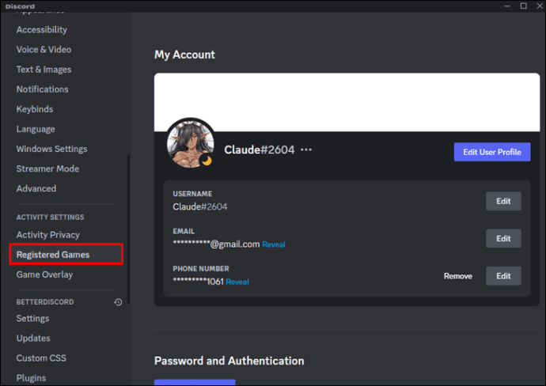Open the Custom CSS editor
This screenshot has width=546, height=386.
click(43, 358)
